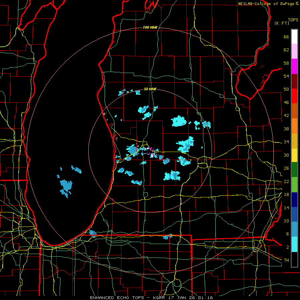Click the 'NEXLAB-College of DuPage' credit text
300x300 pixels.
pyautogui.click(x=266, y=4)
